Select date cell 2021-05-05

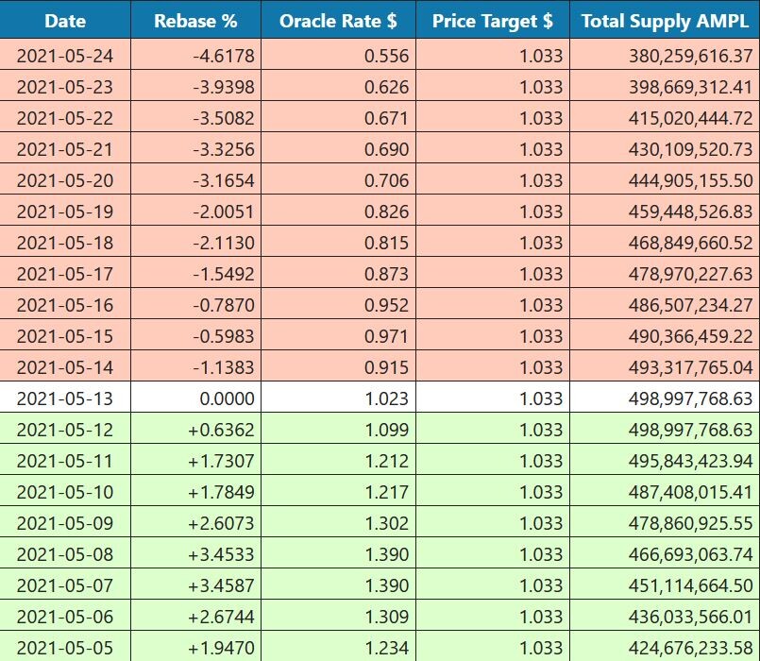click(65, 648)
